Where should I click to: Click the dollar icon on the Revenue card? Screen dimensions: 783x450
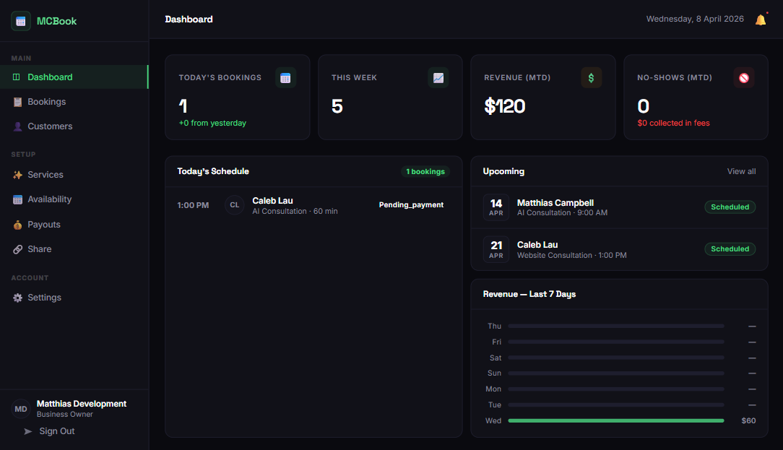point(592,77)
